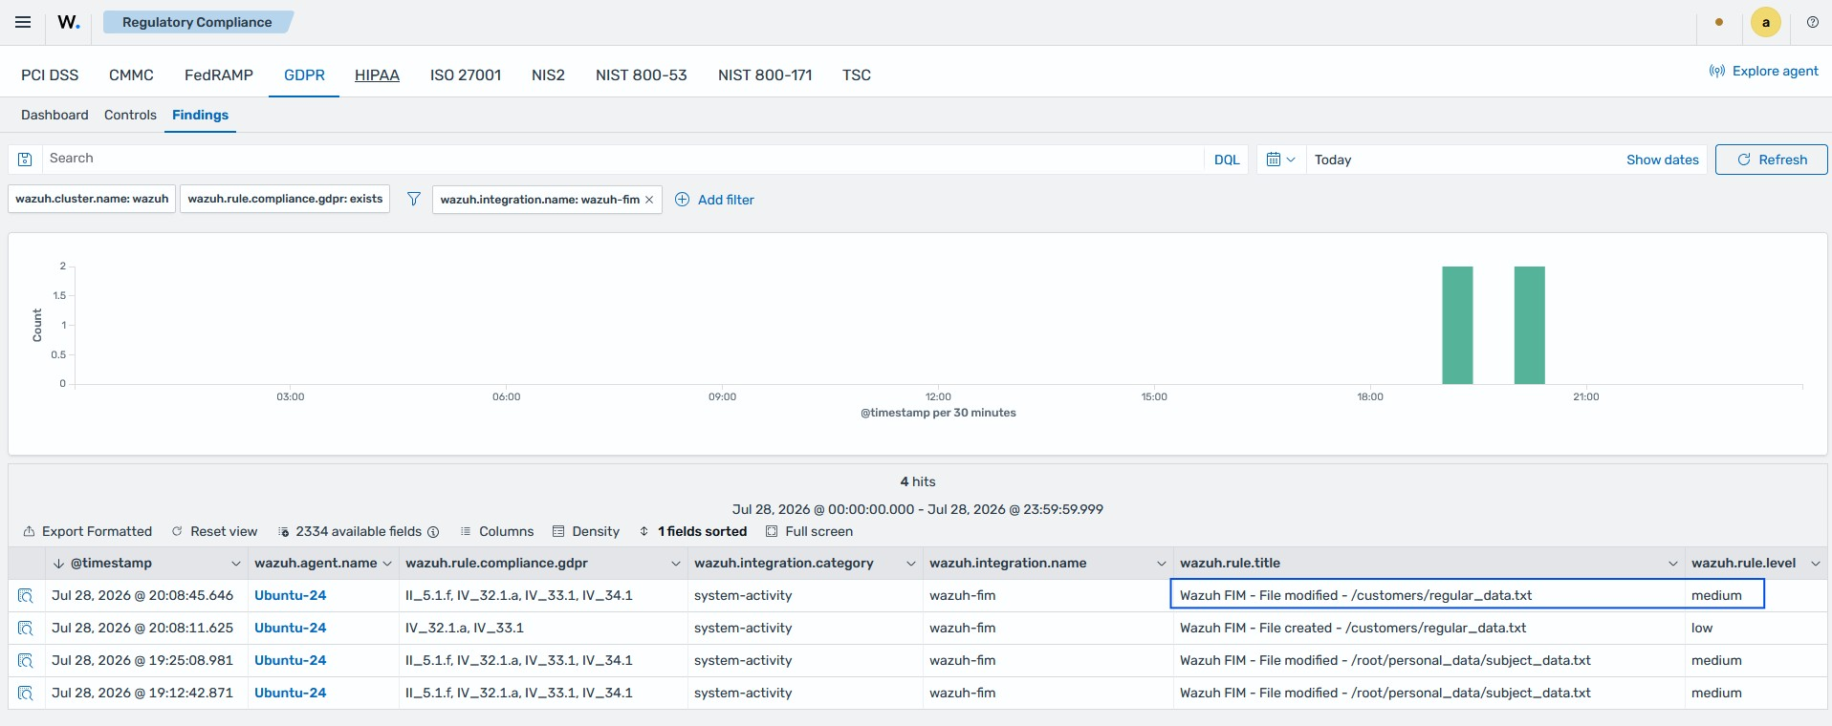This screenshot has height=726, width=1832.
Task: Open the wazuh.integration.category column menu
Action: point(911,564)
